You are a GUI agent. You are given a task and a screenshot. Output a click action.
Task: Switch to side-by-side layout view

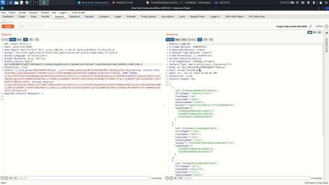coord(310,32)
